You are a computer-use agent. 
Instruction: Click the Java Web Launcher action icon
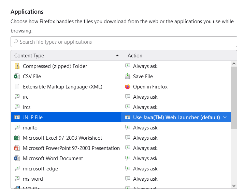[128, 117]
